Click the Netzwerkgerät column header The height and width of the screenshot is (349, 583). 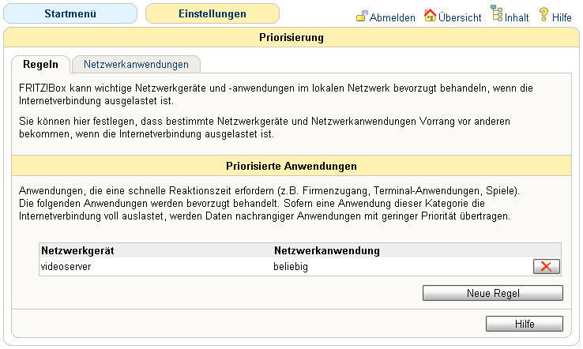click(78, 251)
